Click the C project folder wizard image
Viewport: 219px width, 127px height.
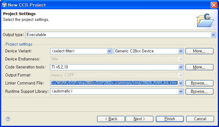(205, 20)
